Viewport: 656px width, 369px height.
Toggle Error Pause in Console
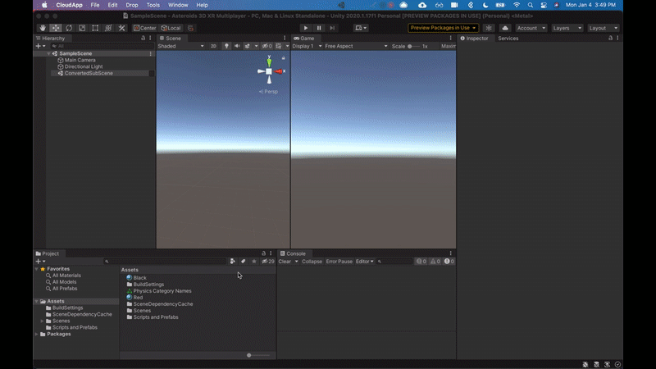[x=339, y=262]
